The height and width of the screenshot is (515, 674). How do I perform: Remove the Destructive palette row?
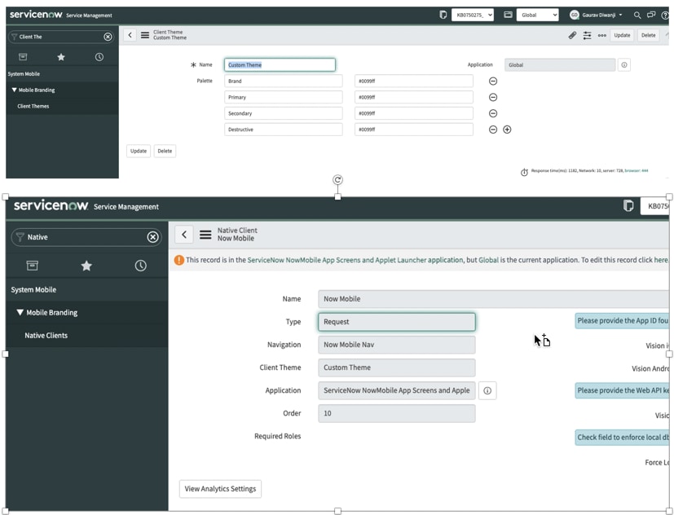pyautogui.click(x=493, y=130)
